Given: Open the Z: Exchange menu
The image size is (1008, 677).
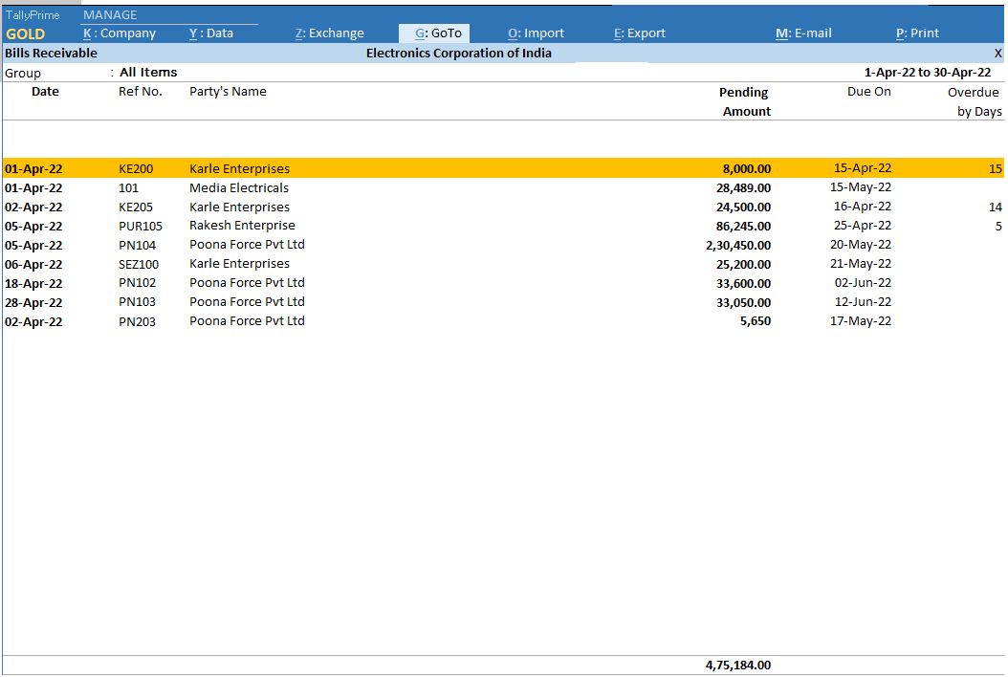Looking at the screenshot, I should [x=329, y=33].
